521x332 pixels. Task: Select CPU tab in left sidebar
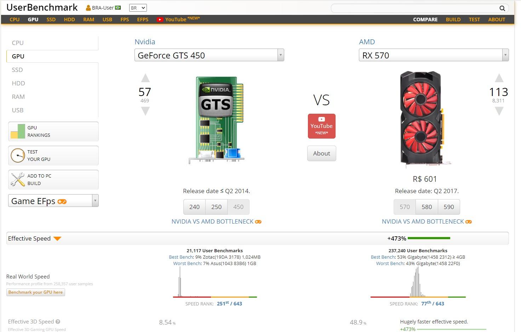[x=52, y=43]
